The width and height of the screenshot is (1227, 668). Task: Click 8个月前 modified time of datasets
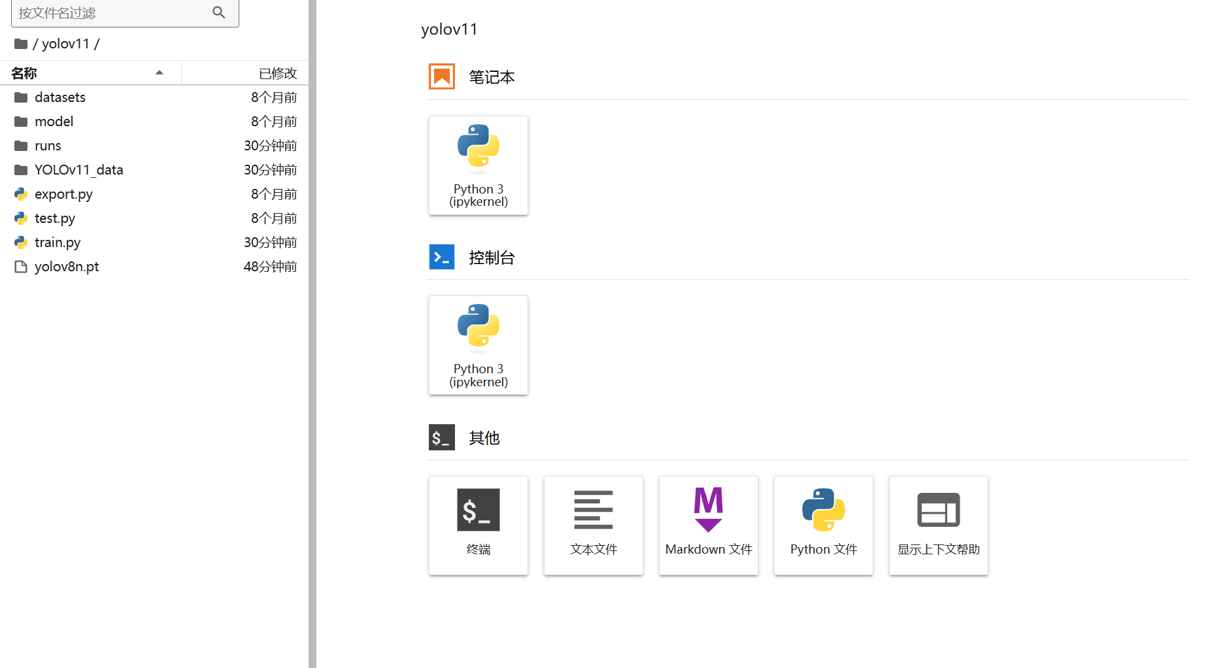click(x=274, y=97)
